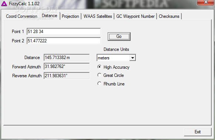Close the FizzyCalc window
The height and width of the screenshot is (140, 215).
tap(206, 2)
